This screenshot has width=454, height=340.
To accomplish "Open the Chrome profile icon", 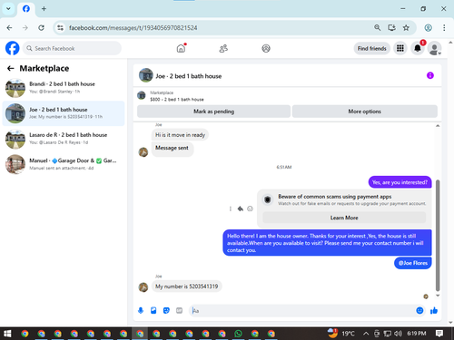I will point(428,28).
